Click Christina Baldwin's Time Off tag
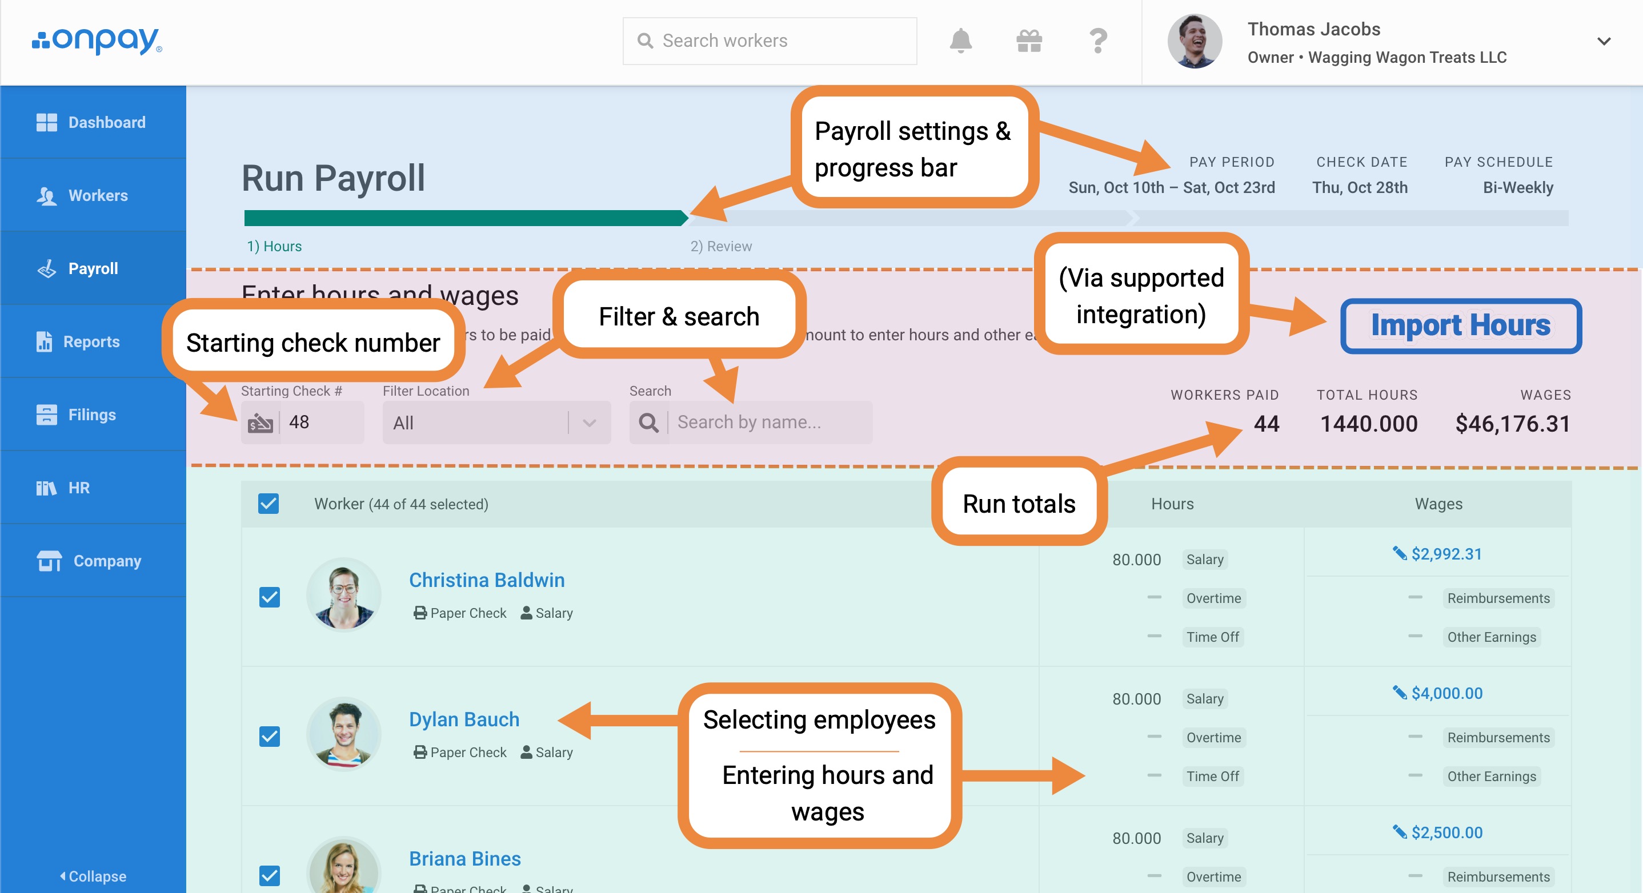 [1212, 637]
